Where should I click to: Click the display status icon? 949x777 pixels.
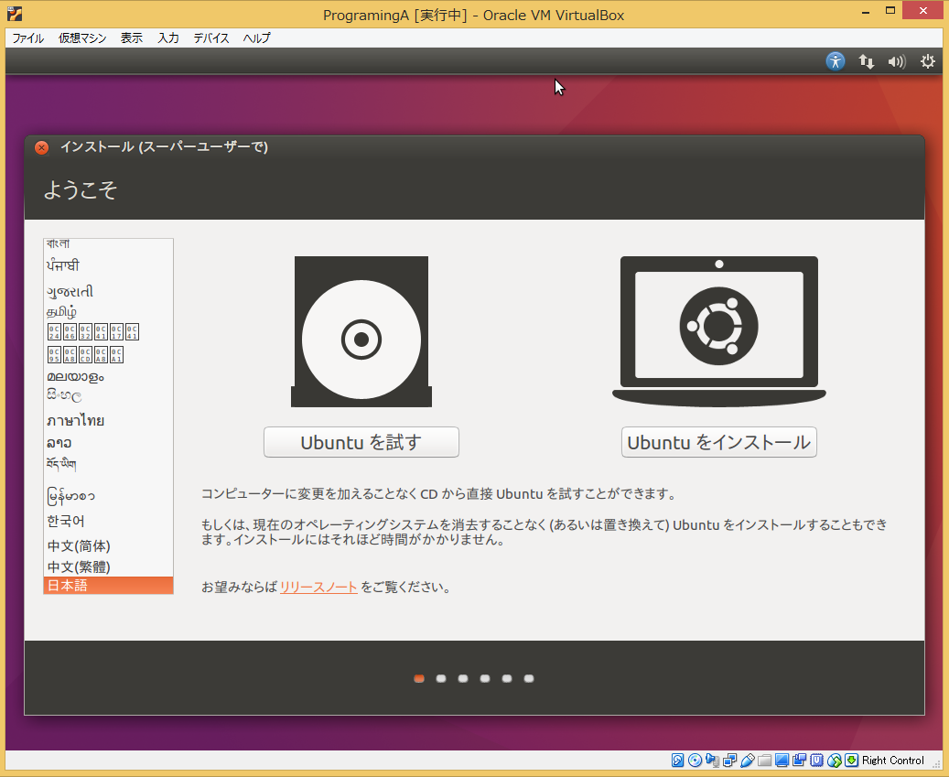pyautogui.click(x=781, y=761)
